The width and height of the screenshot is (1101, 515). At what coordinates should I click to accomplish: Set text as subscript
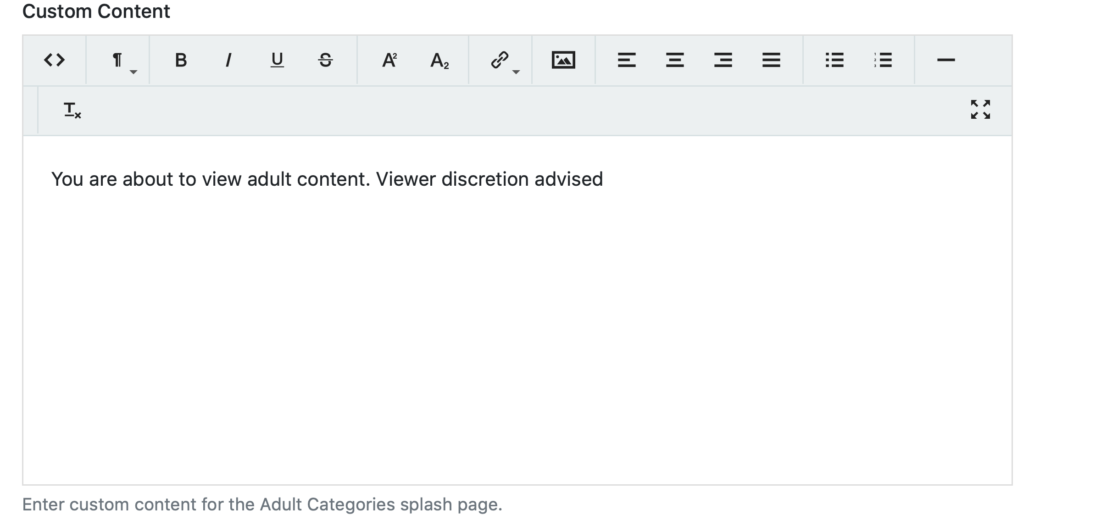(x=439, y=60)
